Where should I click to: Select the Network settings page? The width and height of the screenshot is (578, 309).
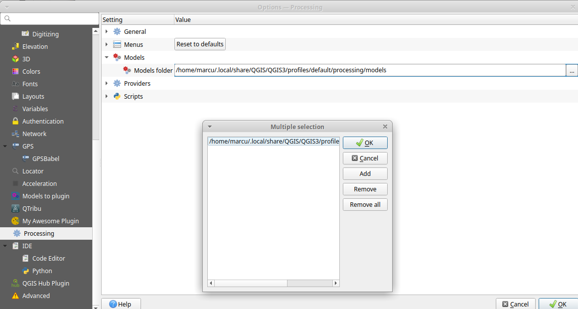pyautogui.click(x=34, y=134)
